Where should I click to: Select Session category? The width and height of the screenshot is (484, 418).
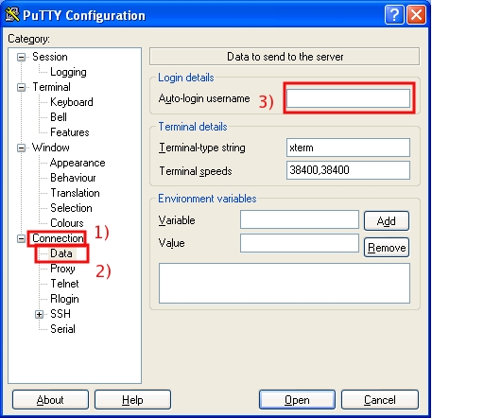click(x=50, y=57)
